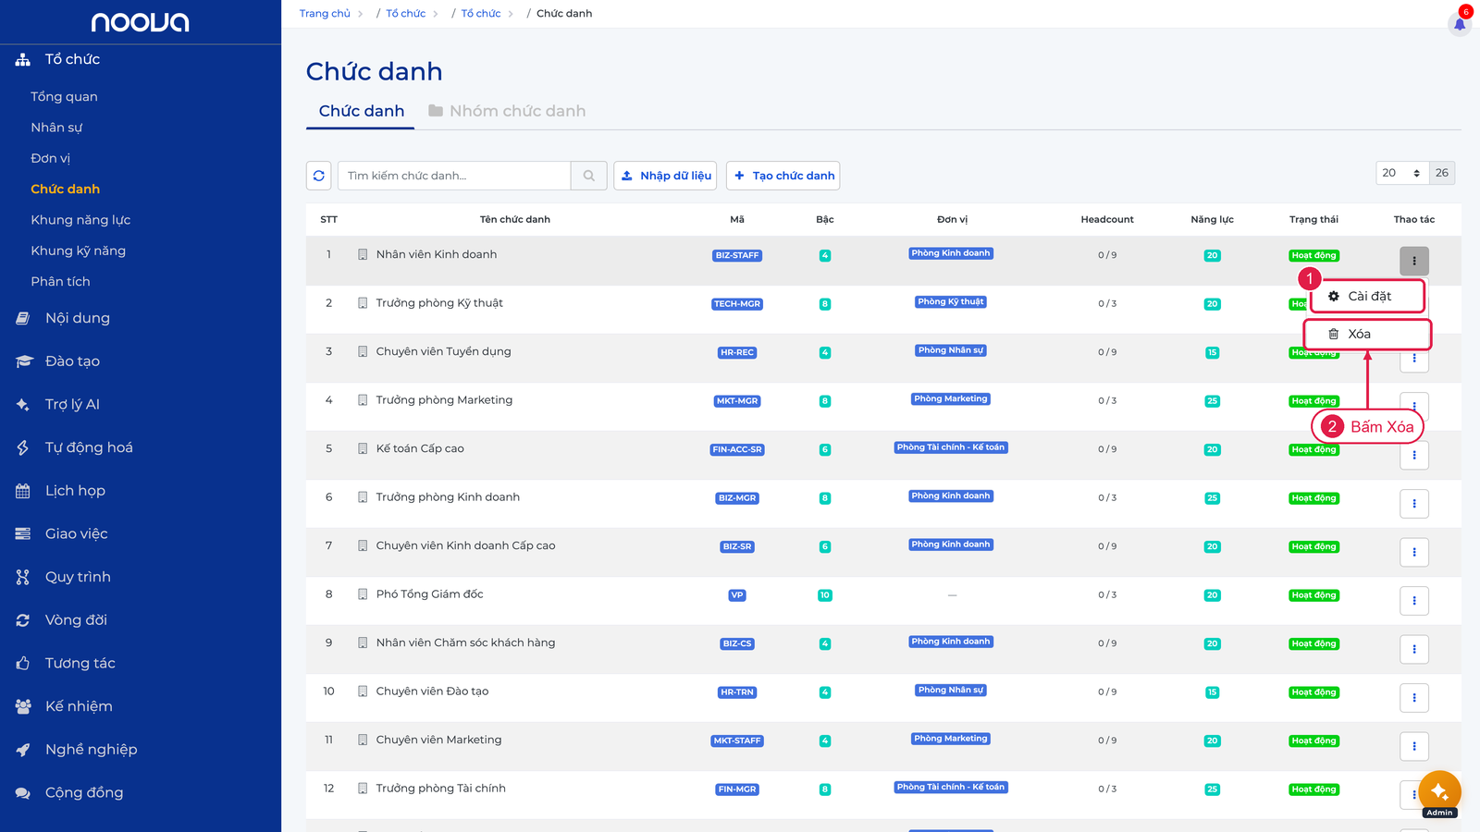Click the Nội dung book icon in sidebar
This screenshot has width=1480, height=832.
tap(23, 318)
